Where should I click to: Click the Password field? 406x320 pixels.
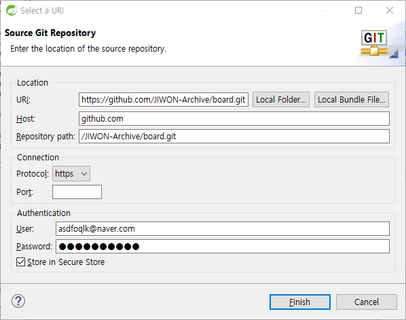coord(223,247)
